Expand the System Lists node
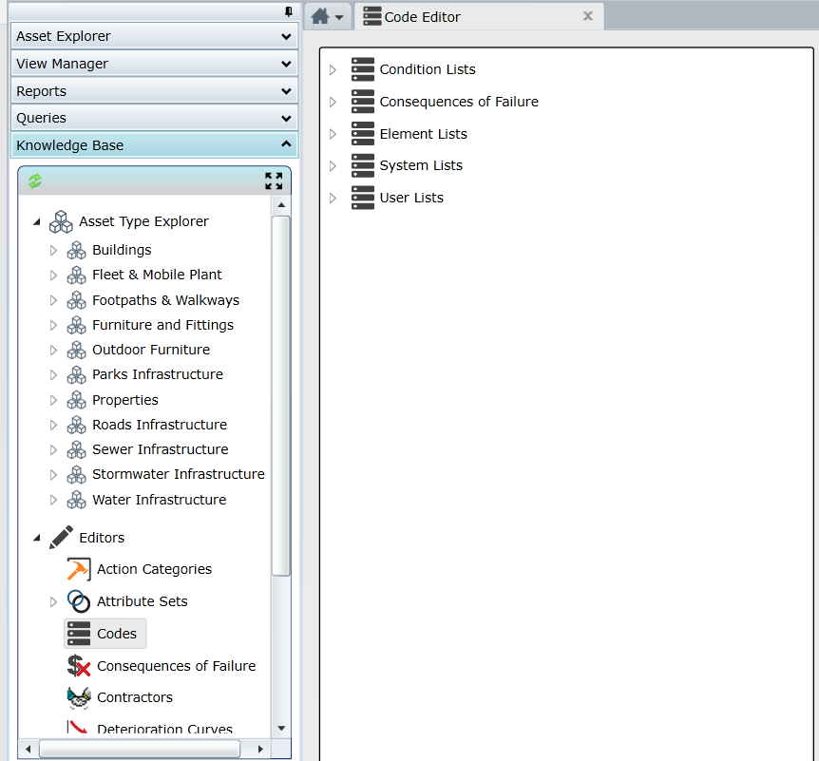Image resolution: width=819 pixels, height=761 pixels. 333,166
